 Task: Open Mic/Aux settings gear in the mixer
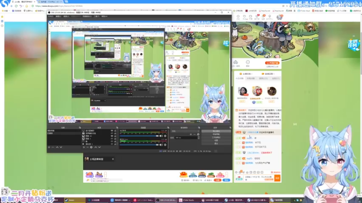coord(165,145)
